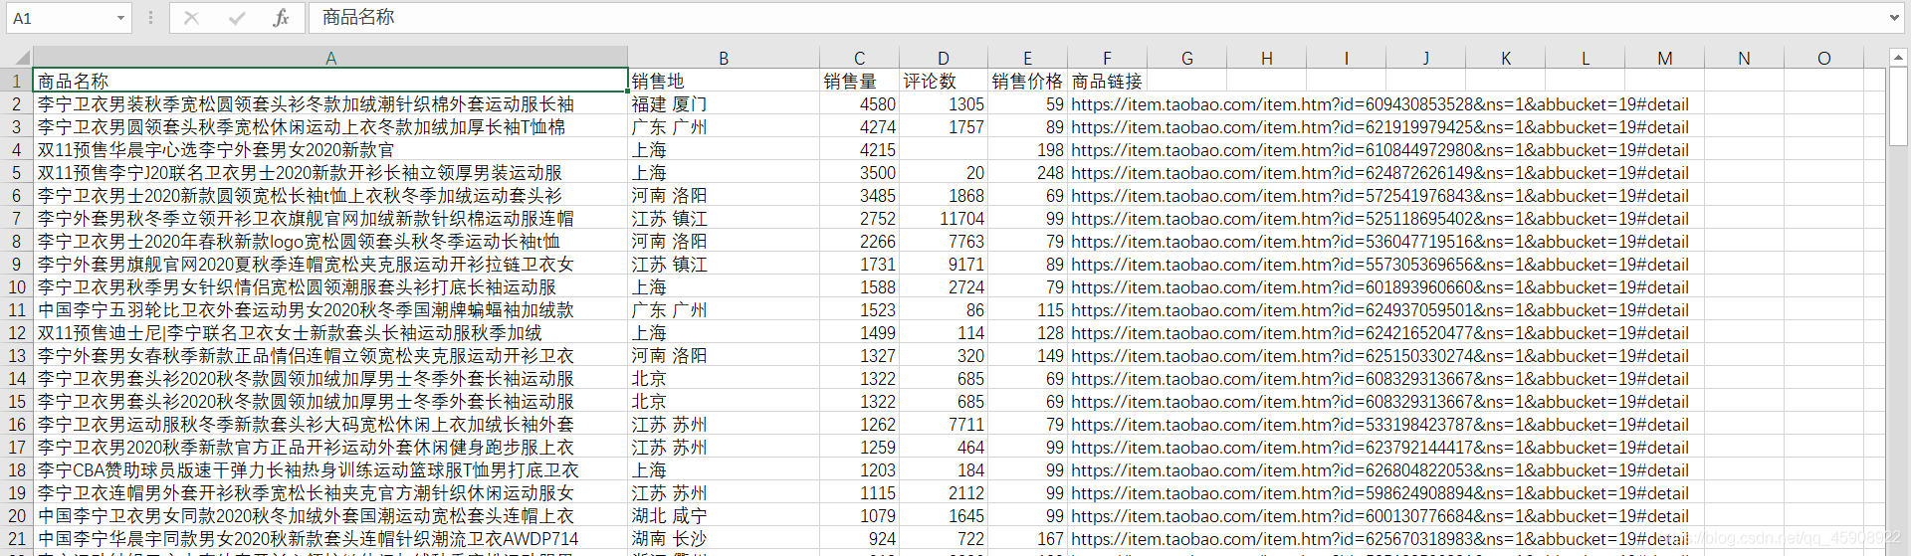Click sales value 4580
This screenshot has width=1911, height=556.
click(x=859, y=103)
